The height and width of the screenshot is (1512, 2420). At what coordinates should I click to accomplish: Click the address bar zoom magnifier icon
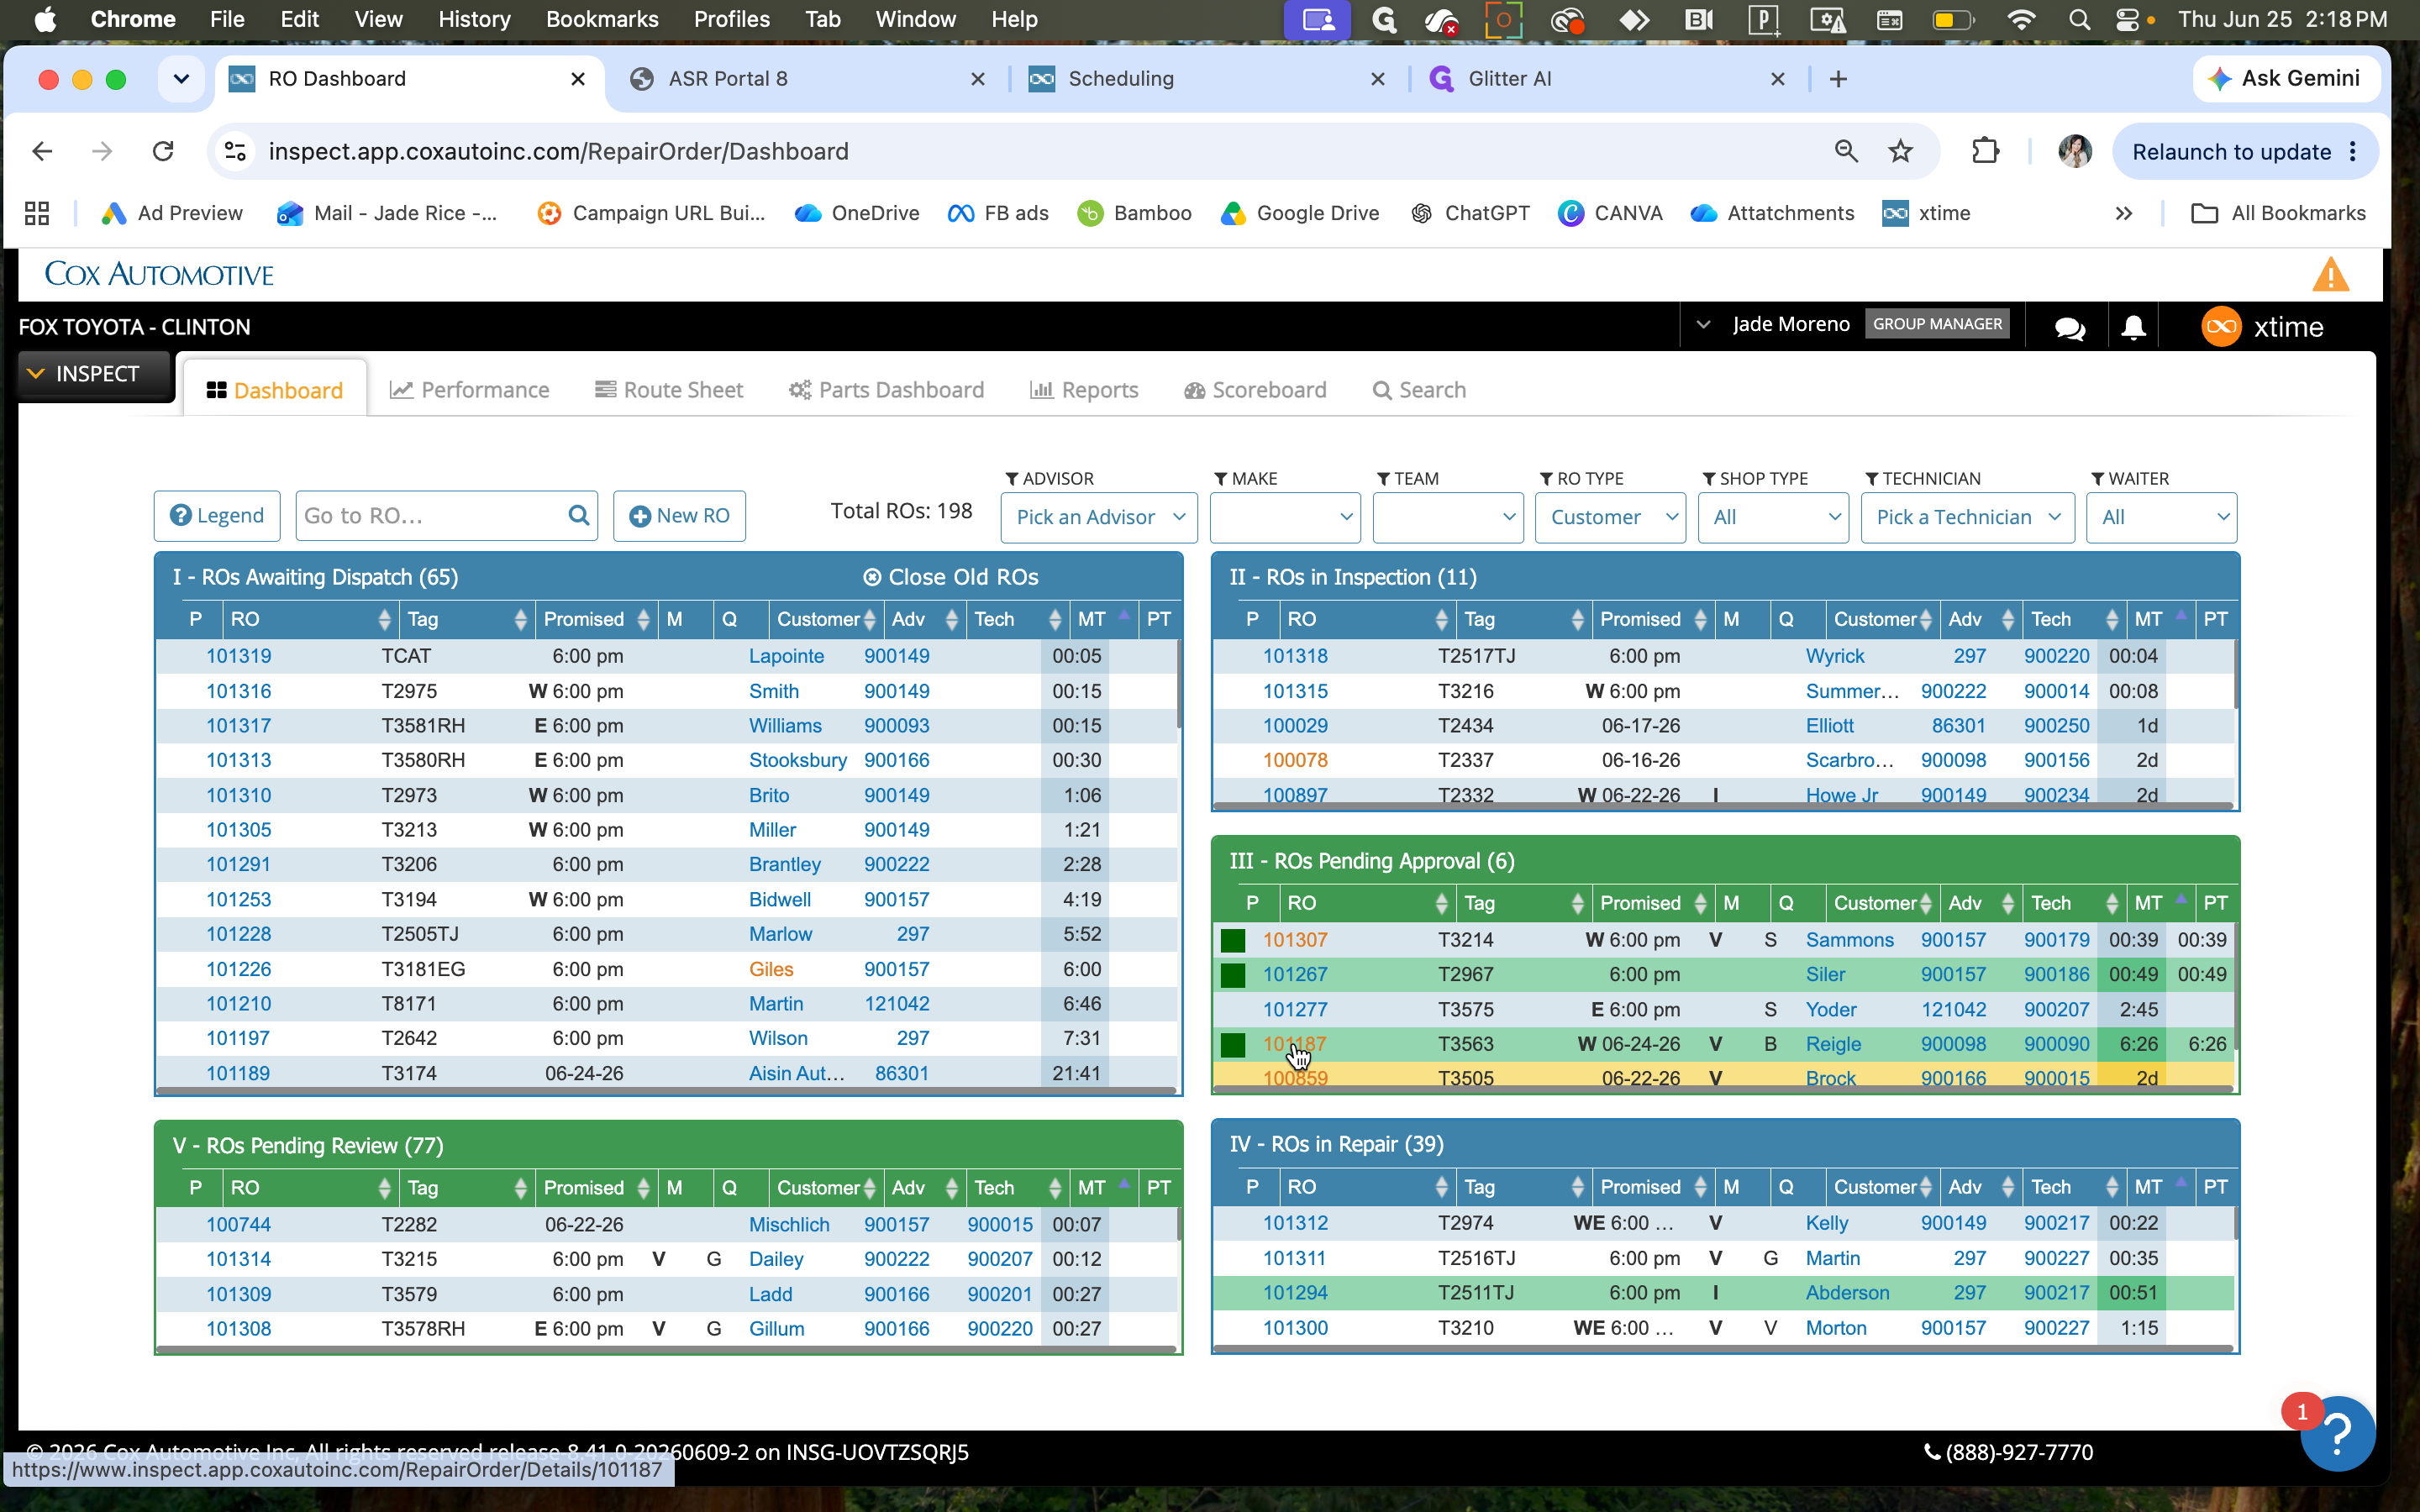pos(1846,151)
